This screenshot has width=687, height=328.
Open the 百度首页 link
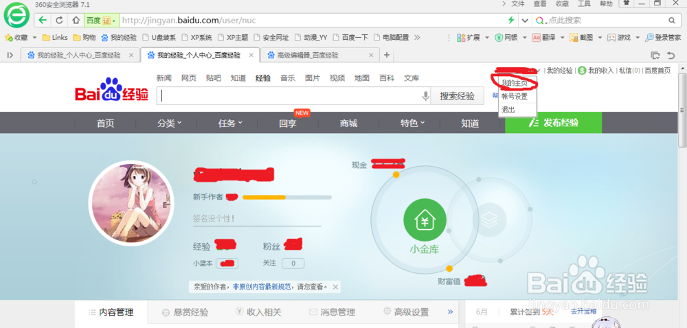[657, 71]
